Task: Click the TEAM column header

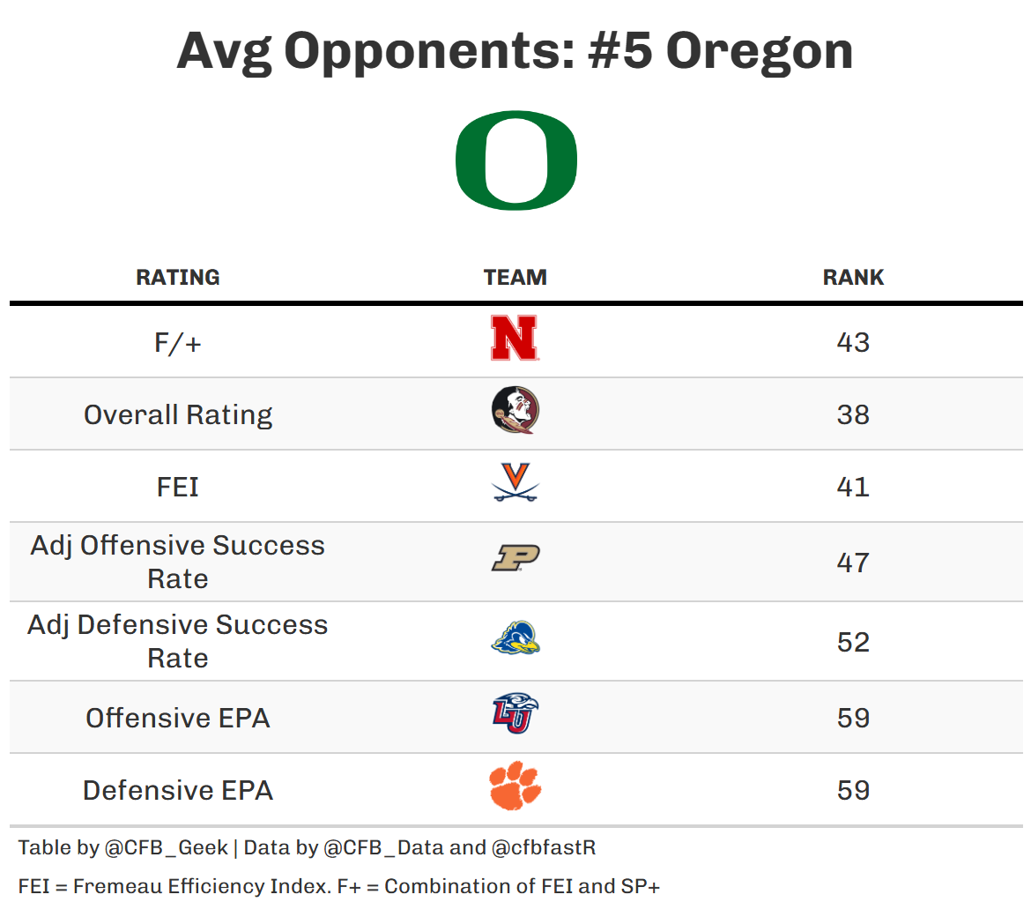Action: [x=515, y=277]
